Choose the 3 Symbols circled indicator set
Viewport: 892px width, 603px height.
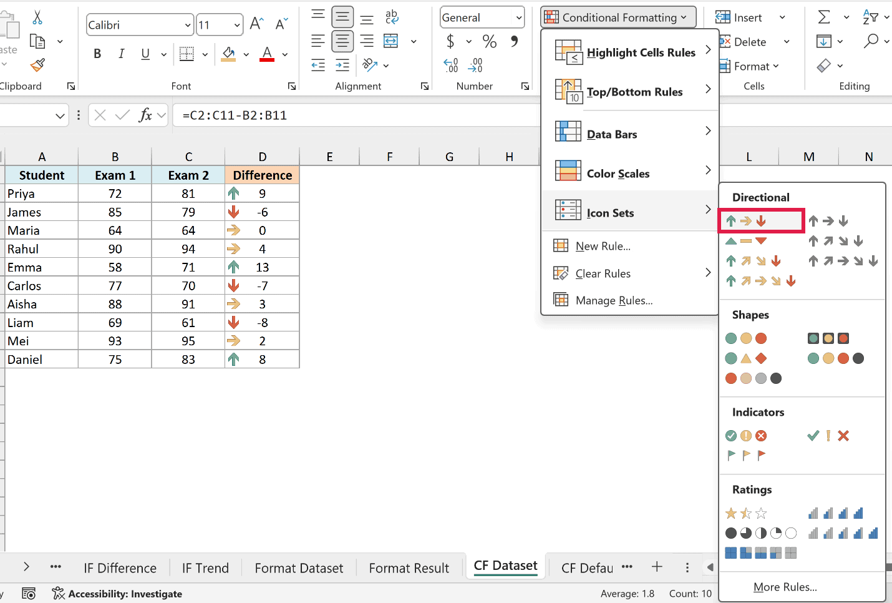point(746,436)
